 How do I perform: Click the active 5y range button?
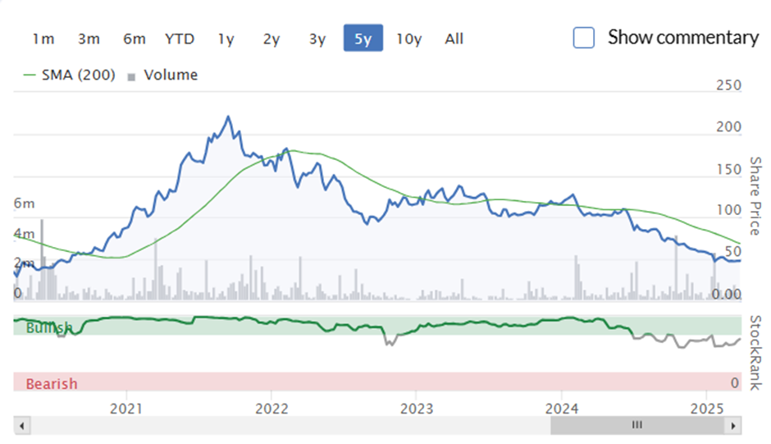tap(363, 38)
